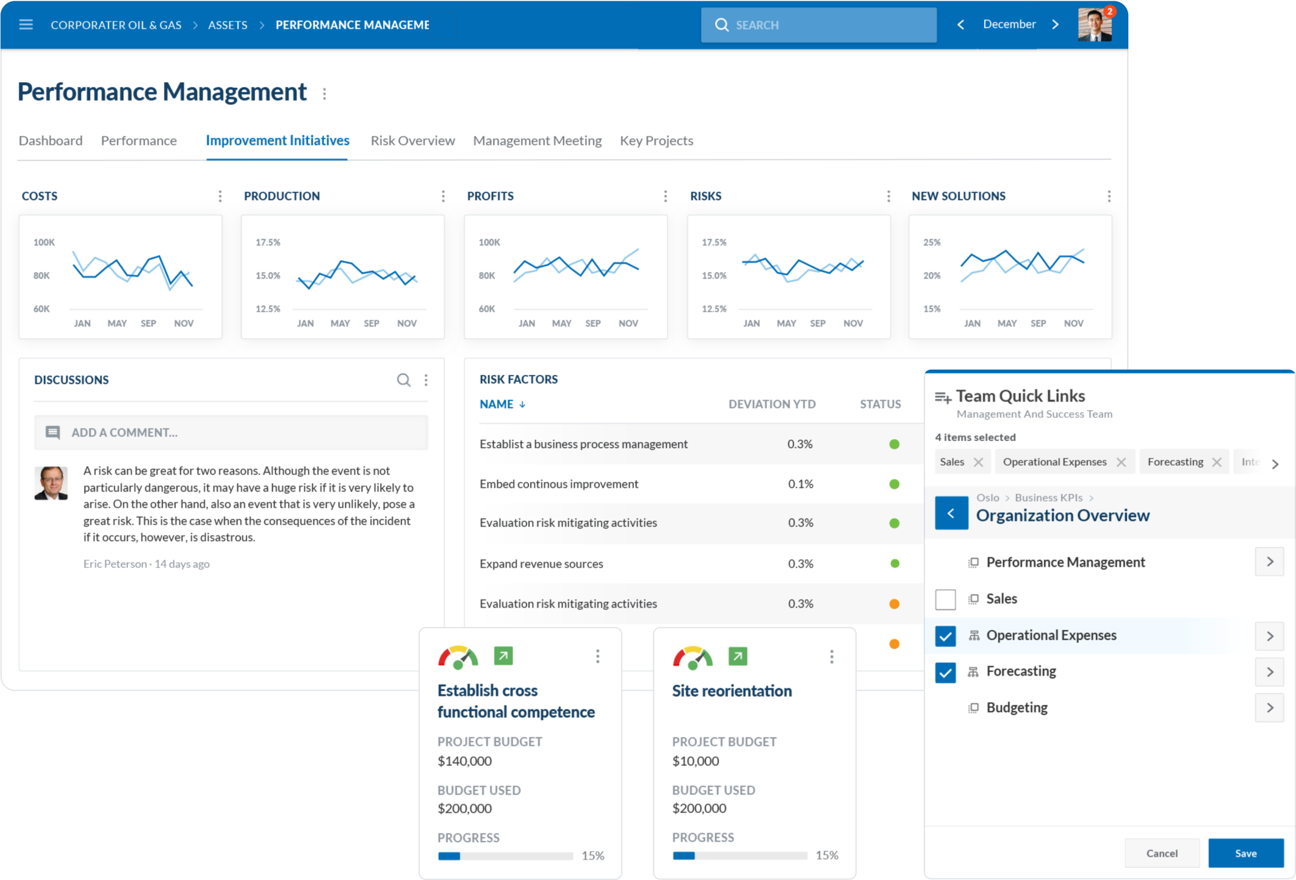Click the Save button
The height and width of the screenshot is (880, 1296).
[1245, 853]
